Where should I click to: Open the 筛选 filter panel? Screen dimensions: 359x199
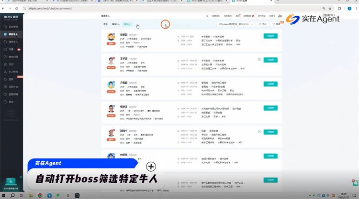277,24
